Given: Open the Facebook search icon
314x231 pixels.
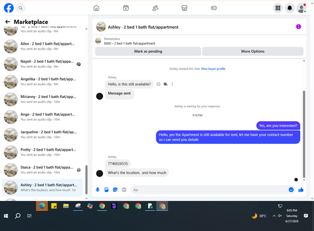Looking at the screenshot, I should click(20, 8).
